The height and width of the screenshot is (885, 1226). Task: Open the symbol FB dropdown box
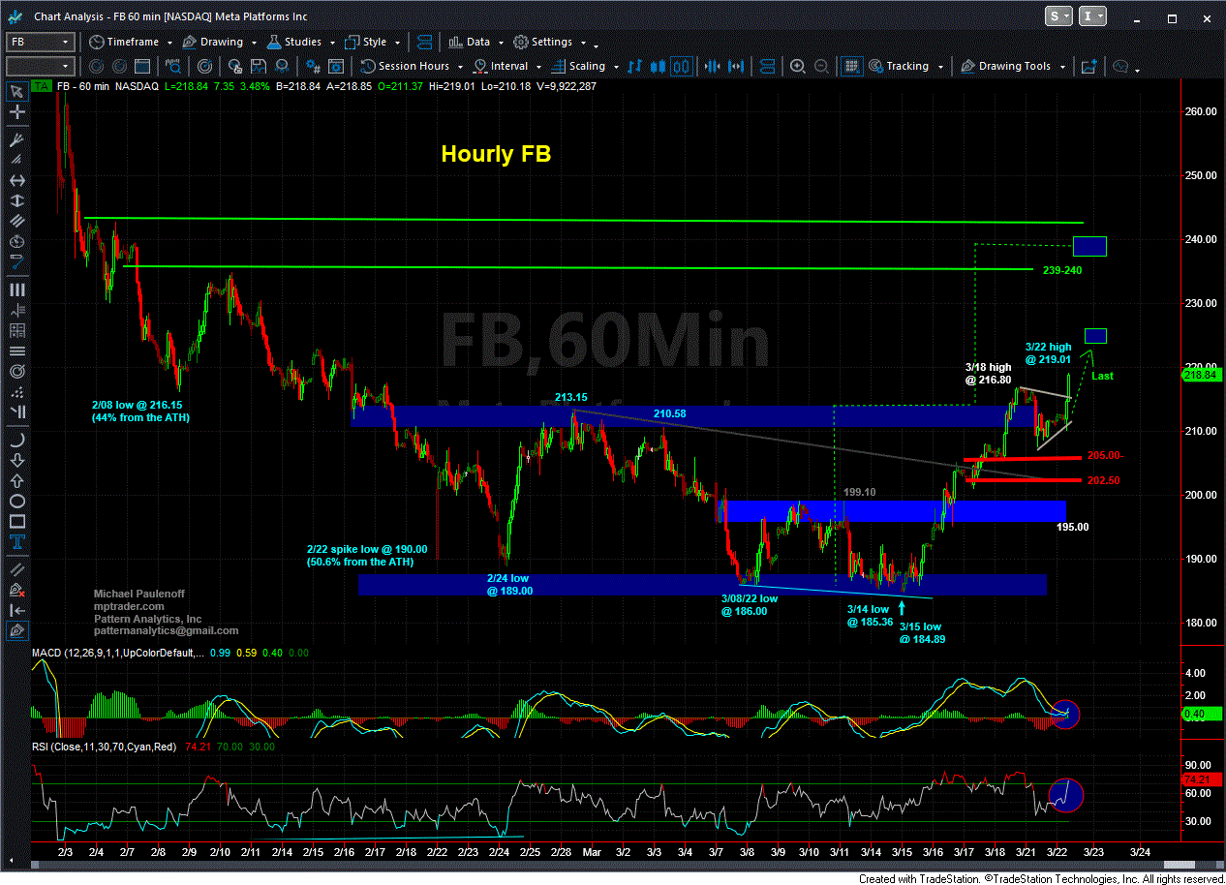coord(40,42)
